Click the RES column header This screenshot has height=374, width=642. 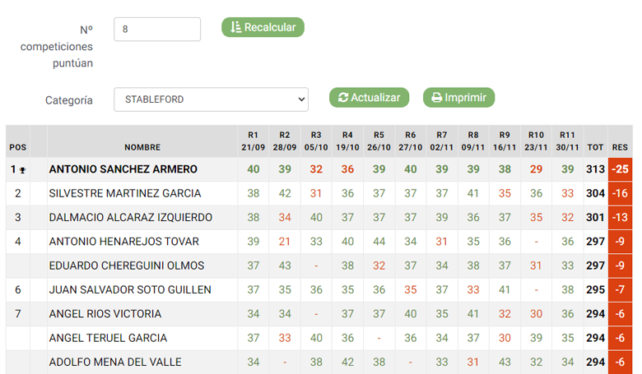(620, 147)
